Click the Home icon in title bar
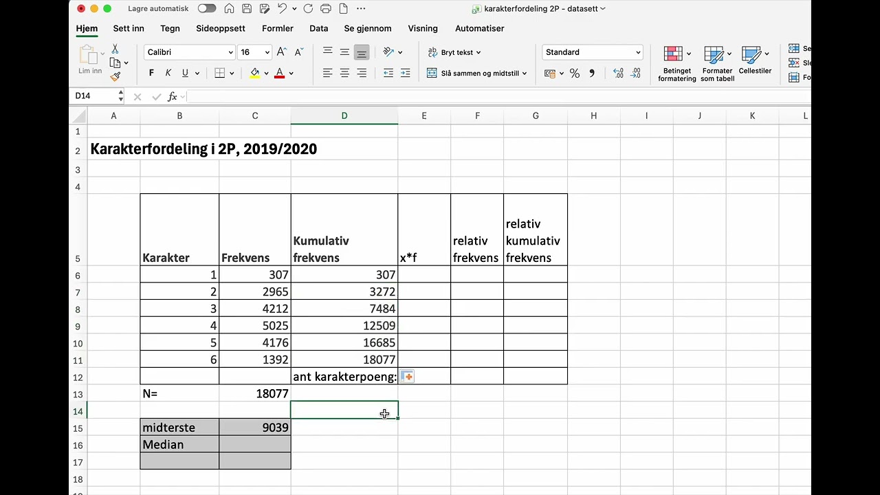 tap(229, 9)
